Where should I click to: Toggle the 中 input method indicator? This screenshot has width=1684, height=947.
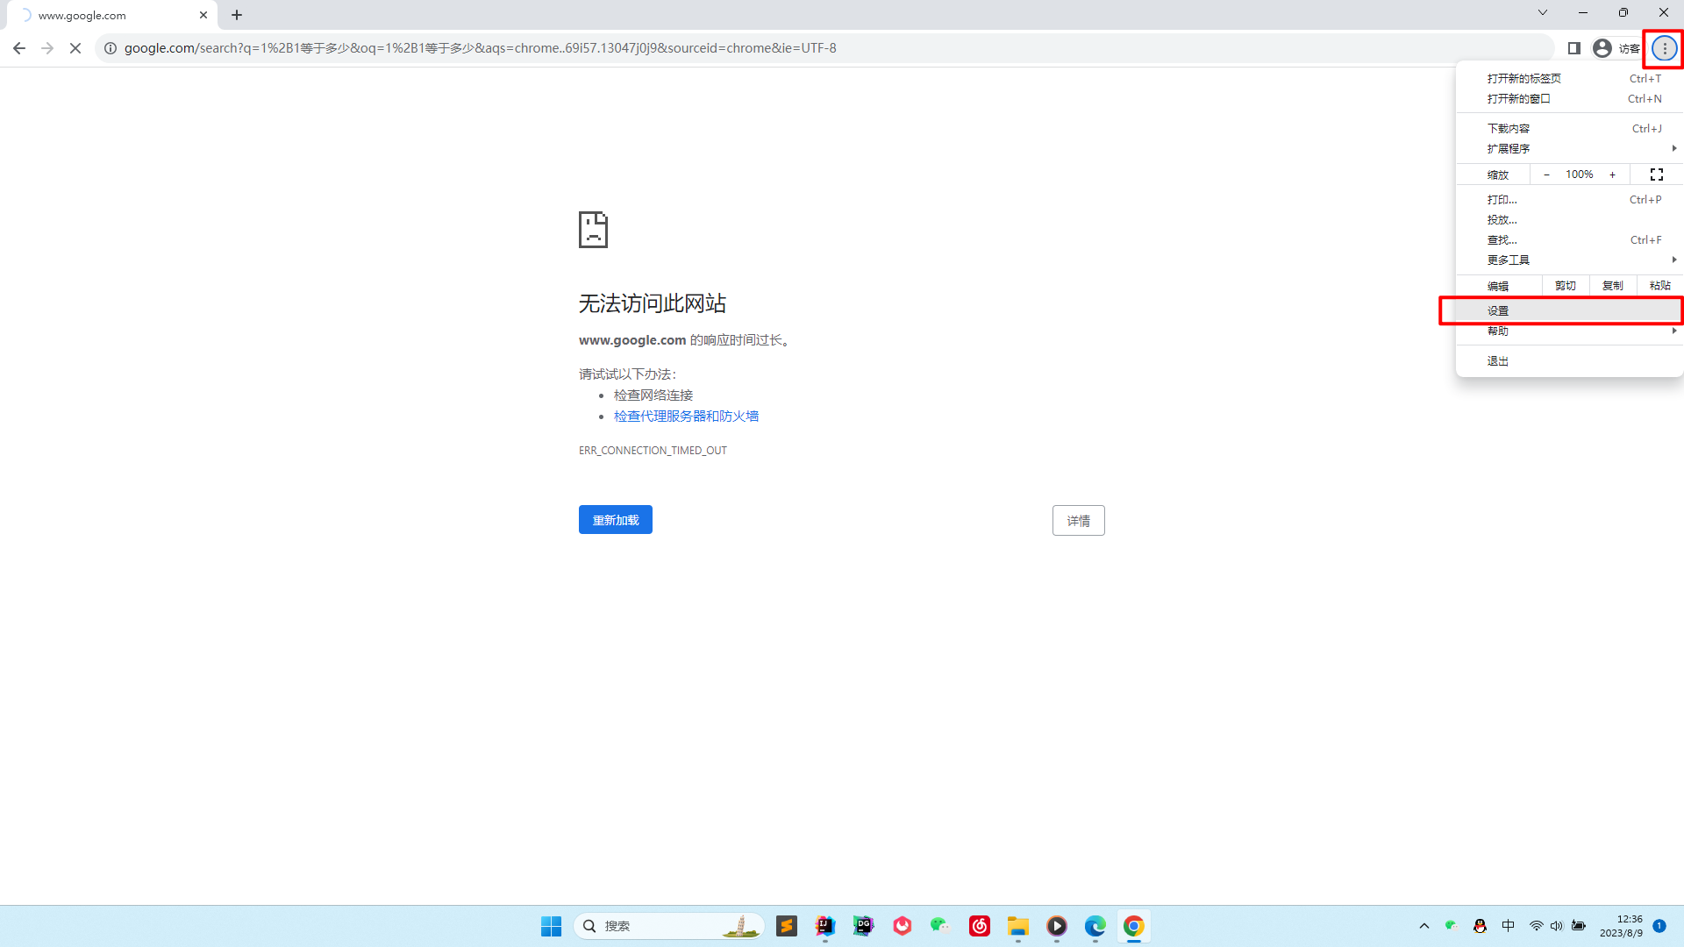(x=1508, y=926)
